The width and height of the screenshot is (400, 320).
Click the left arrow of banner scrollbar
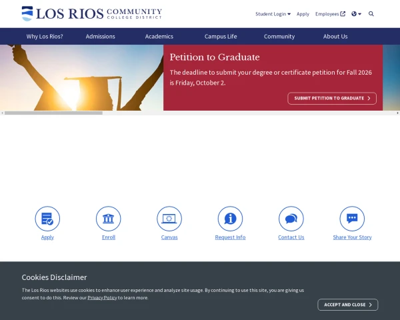coord(2,113)
